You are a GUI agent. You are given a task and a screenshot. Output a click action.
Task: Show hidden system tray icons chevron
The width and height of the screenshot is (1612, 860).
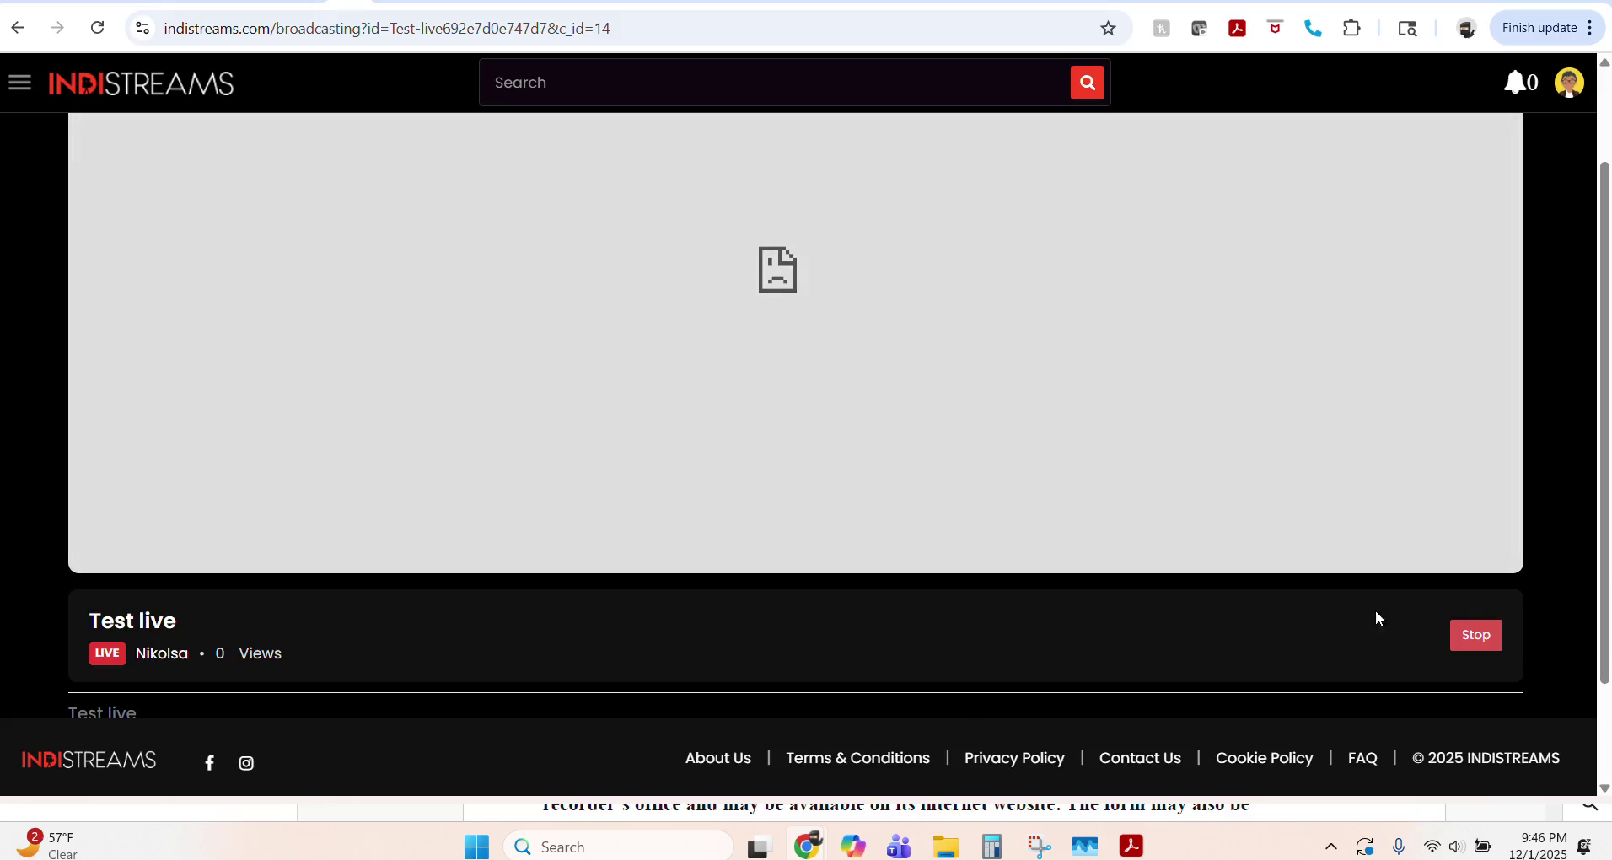tap(1330, 847)
